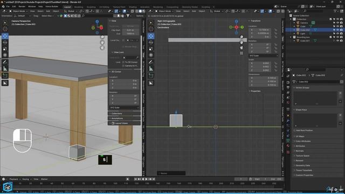Image resolution: width=345 pixels, height=194 pixels.
Task: Switch to the Modeling workspace tab
Action: click(x=79, y=7)
